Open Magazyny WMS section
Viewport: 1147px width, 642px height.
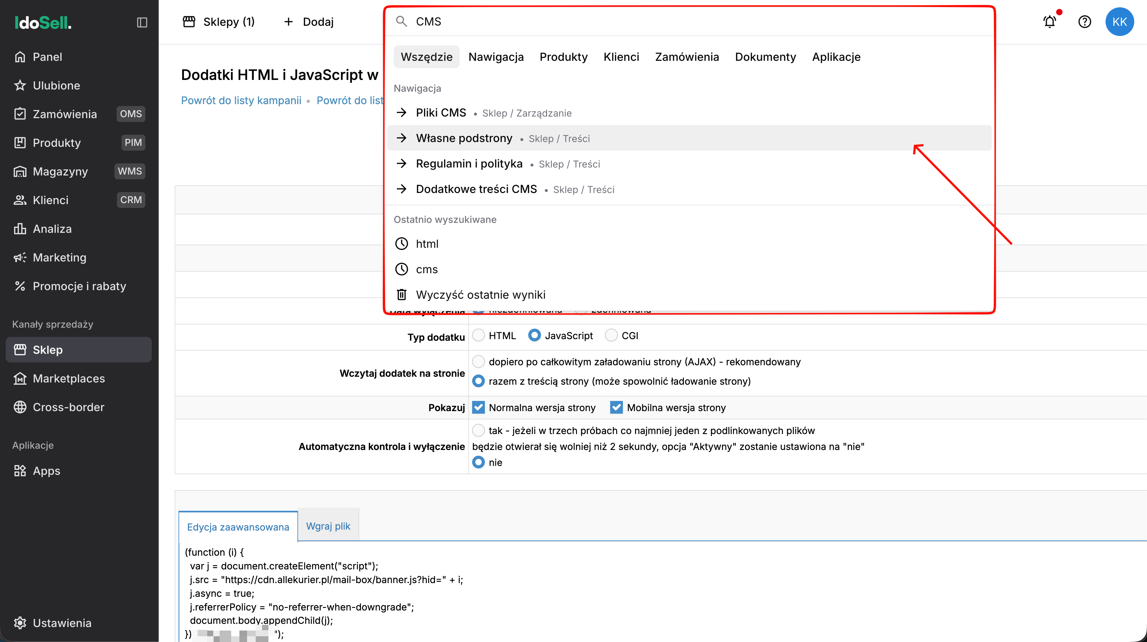[79, 171]
